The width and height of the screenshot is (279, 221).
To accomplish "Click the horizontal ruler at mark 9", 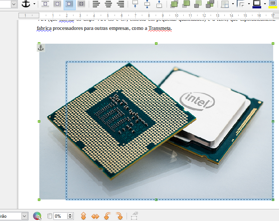I will click(x=163, y=16).
